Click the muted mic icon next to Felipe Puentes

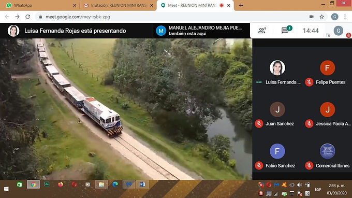pos(309,82)
